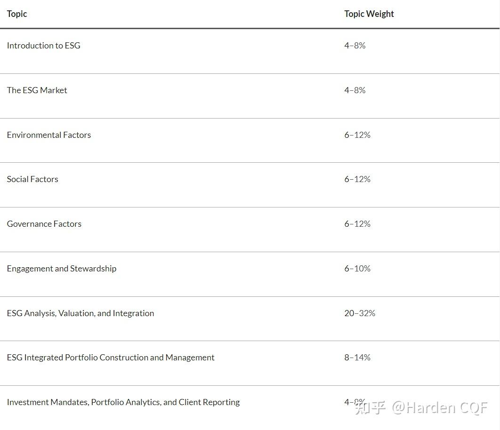Click The ESG Market topic text
The height and width of the screenshot is (430, 500).
pos(37,90)
